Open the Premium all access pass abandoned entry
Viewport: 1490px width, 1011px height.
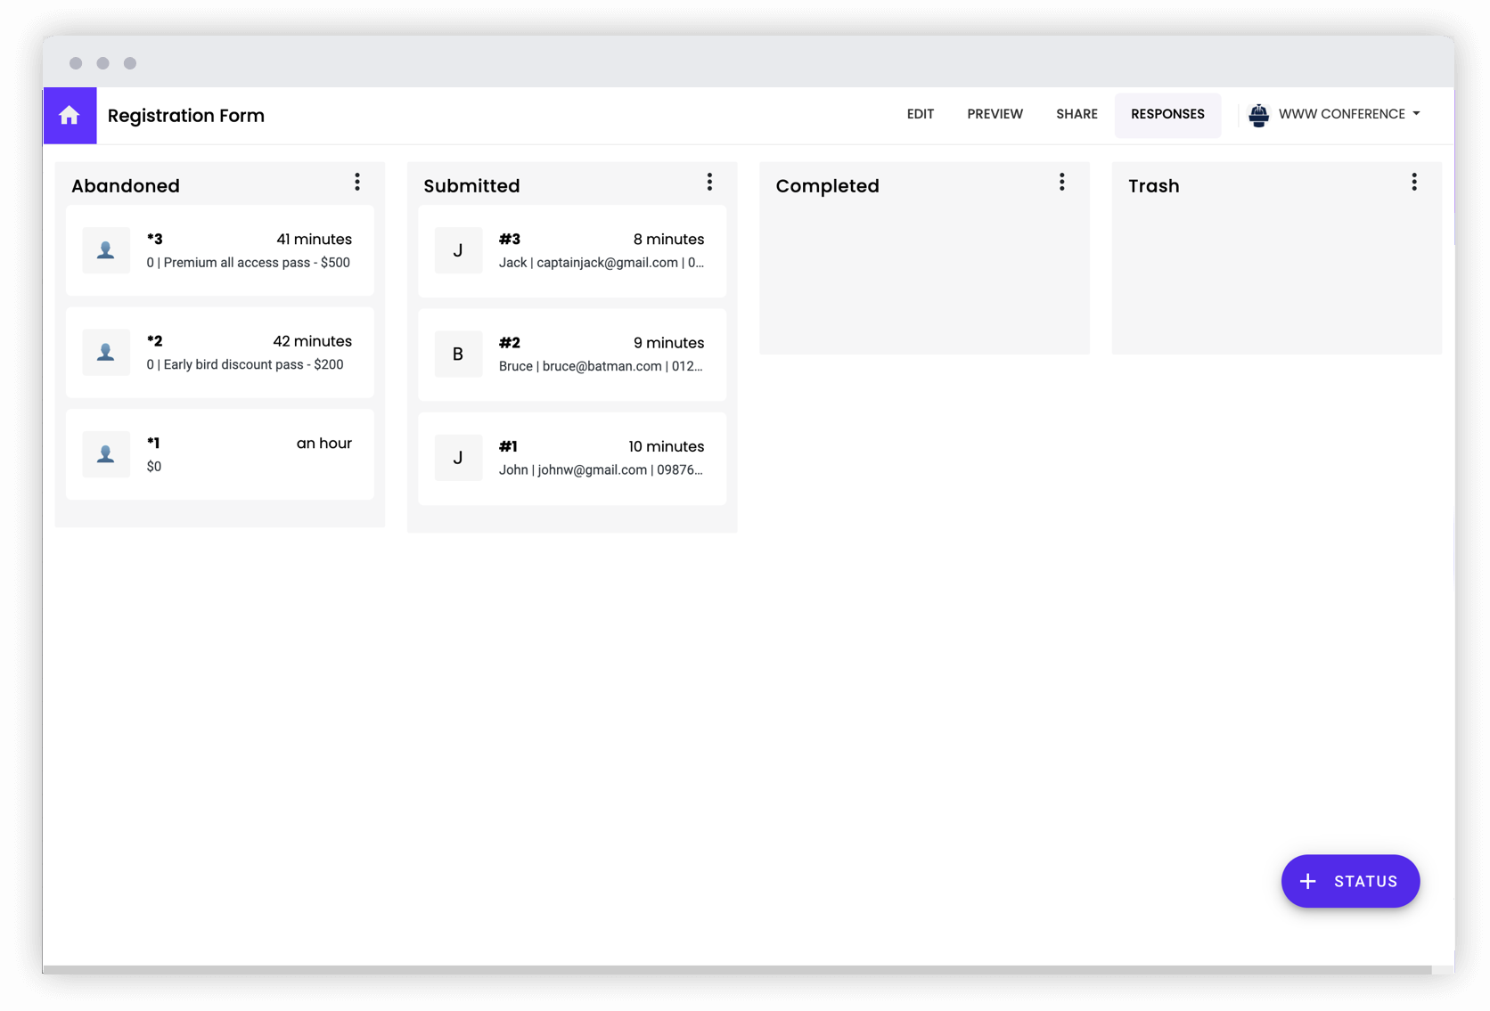(x=219, y=250)
